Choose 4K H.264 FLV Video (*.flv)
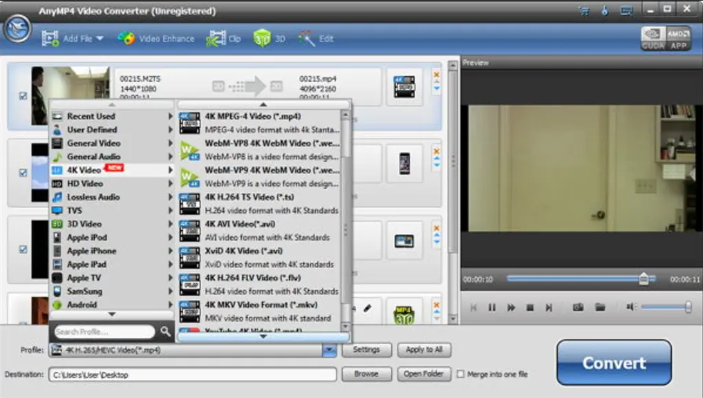The width and height of the screenshot is (703, 398). (260, 284)
